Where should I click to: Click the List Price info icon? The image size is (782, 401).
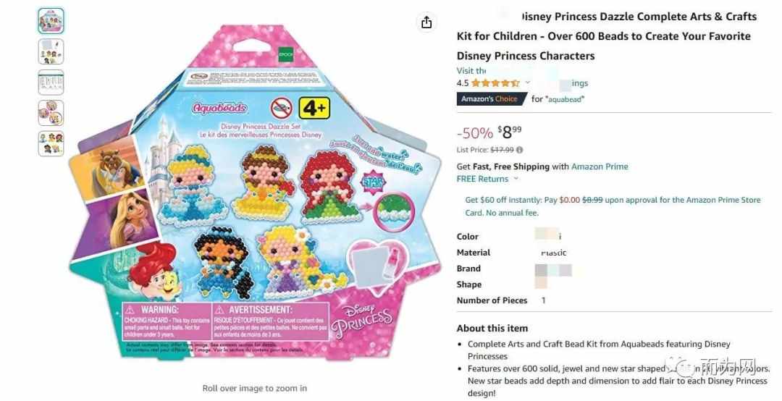pyautogui.click(x=520, y=150)
